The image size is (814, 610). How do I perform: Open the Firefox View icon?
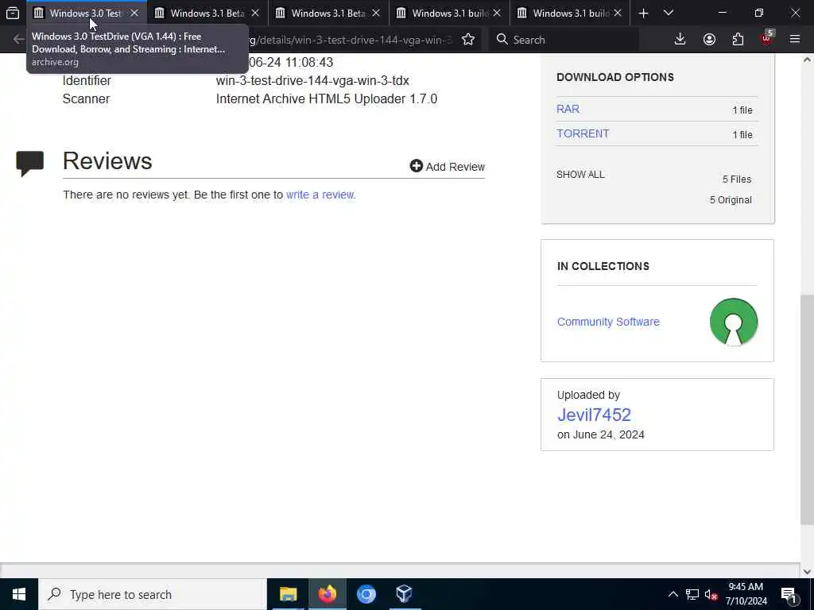click(x=13, y=13)
